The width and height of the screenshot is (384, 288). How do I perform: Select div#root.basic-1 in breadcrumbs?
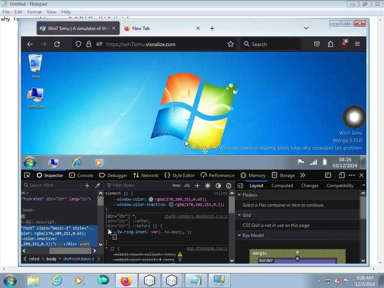[x=79, y=259]
